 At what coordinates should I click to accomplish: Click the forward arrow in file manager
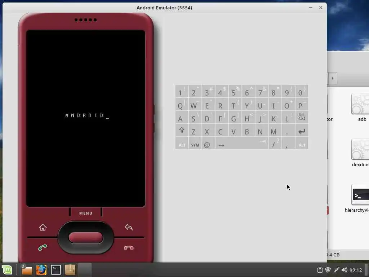(x=333, y=78)
